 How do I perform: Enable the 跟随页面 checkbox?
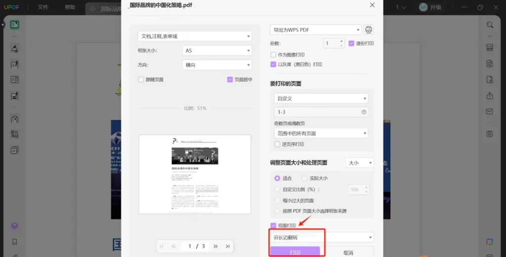pyautogui.click(x=141, y=80)
